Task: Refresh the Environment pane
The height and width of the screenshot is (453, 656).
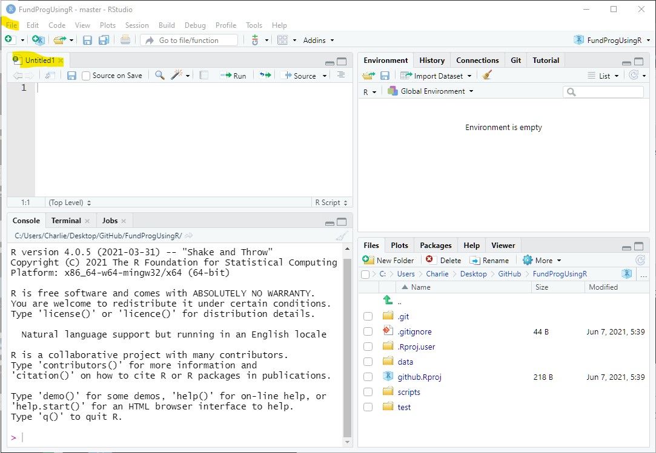Action: (x=634, y=75)
